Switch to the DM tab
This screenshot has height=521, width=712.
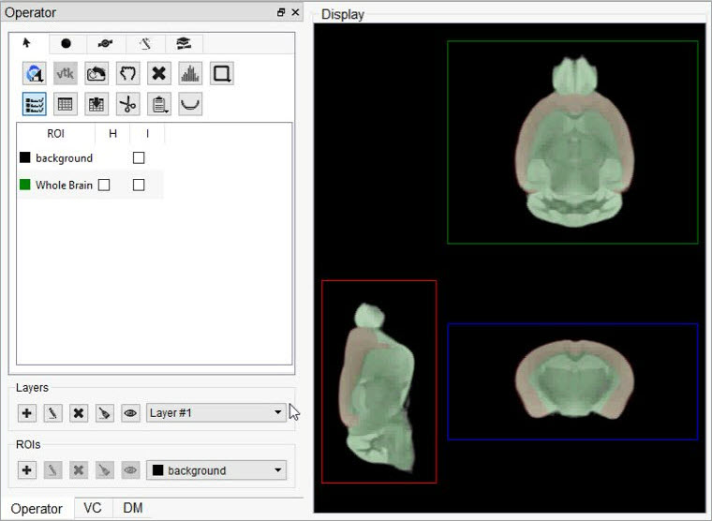click(x=133, y=508)
